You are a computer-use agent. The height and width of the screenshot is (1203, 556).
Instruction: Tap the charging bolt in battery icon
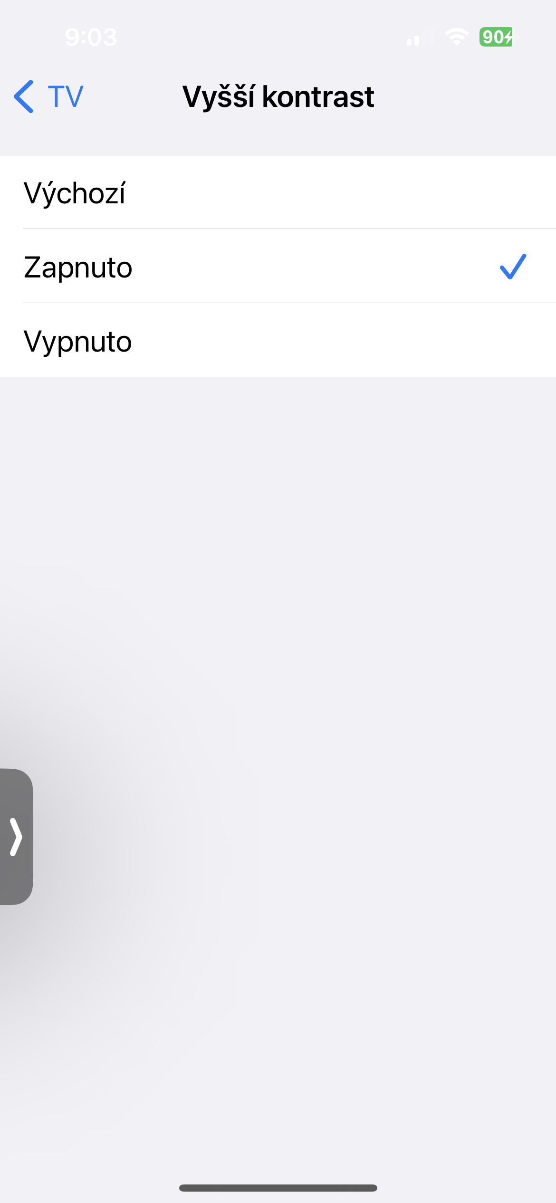click(508, 37)
